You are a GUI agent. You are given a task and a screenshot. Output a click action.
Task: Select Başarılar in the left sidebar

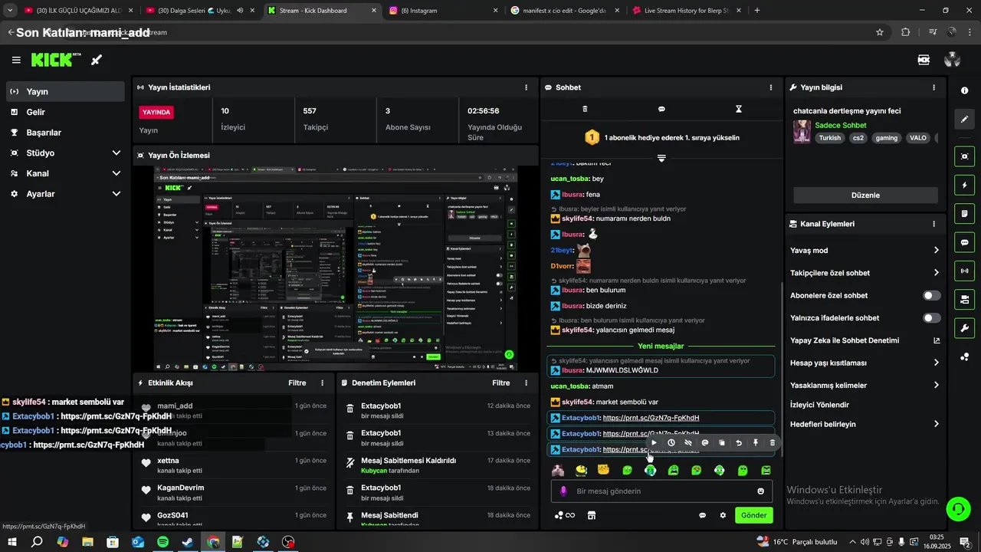[x=65, y=133]
